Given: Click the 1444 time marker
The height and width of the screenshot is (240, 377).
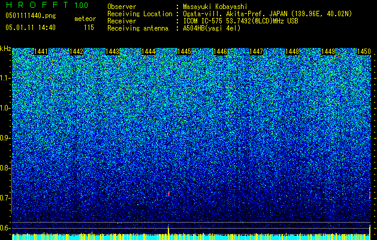Looking at the screenshot, I should pos(149,52).
